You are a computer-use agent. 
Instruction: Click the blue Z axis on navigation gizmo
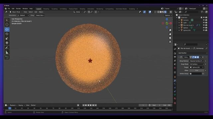coord(167,19)
